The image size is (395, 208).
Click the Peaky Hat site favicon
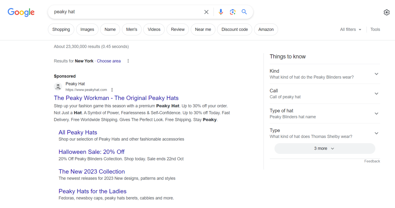point(58,86)
